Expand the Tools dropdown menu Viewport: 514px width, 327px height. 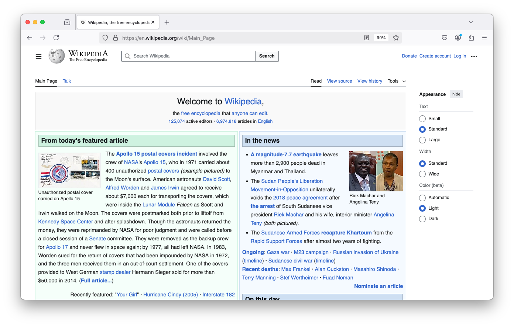(397, 81)
